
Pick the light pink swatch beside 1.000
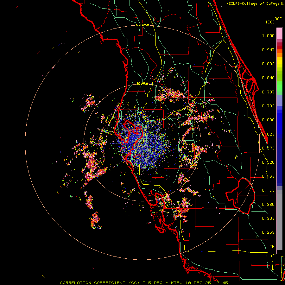coord(280,34)
